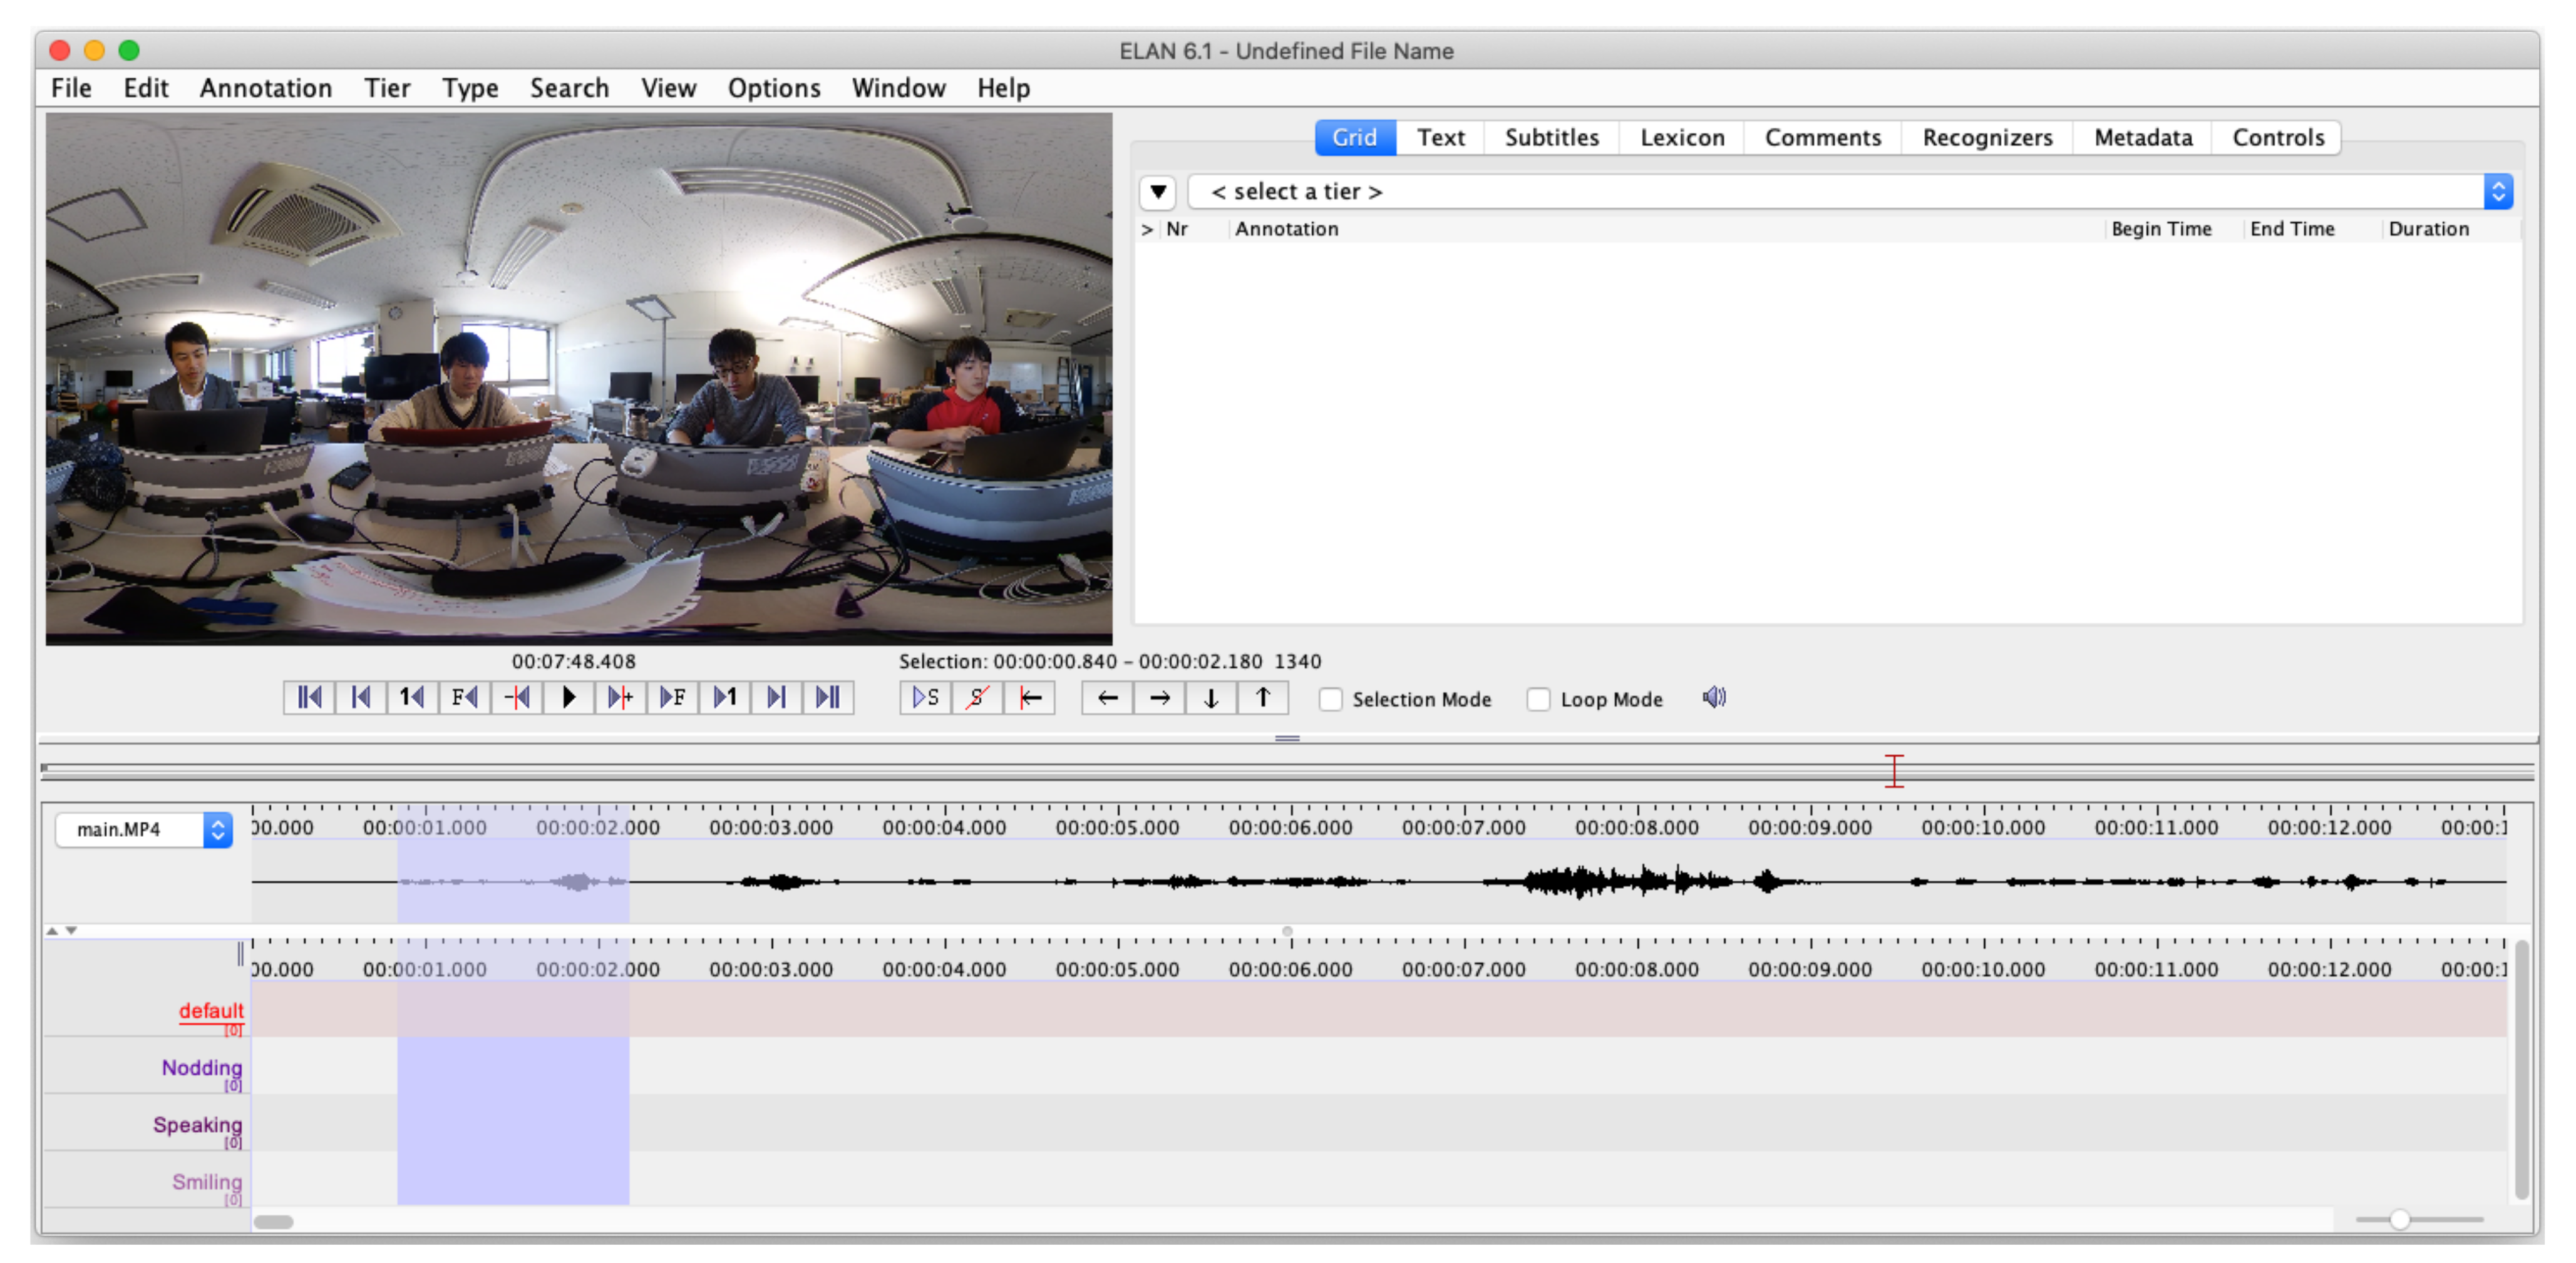The image size is (2576, 1263).
Task: Enable Loop Mode checkbox
Action: pos(1538,700)
